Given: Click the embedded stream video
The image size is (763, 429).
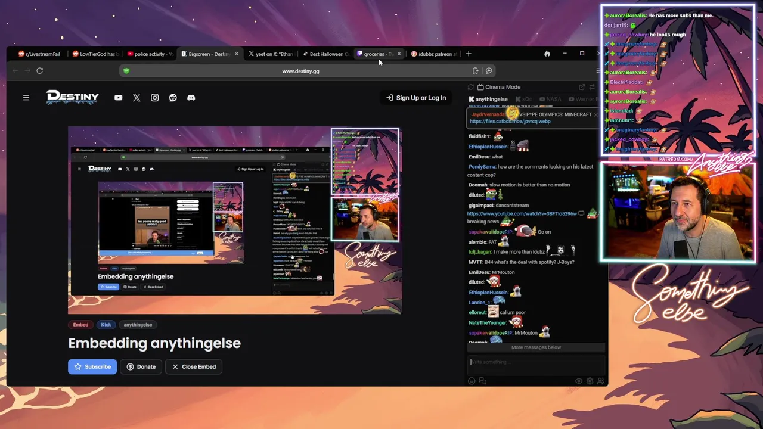Looking at the screenshot, I should [235, 220].
